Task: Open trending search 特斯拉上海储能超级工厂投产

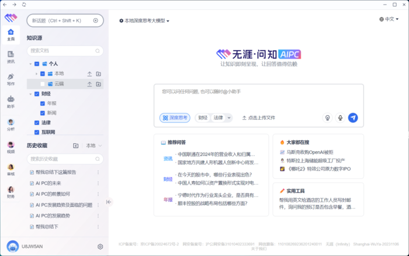Action: pos(316,161)
